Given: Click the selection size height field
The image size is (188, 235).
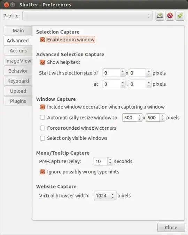Looking at the screenshot, I should tap(138, 73).
